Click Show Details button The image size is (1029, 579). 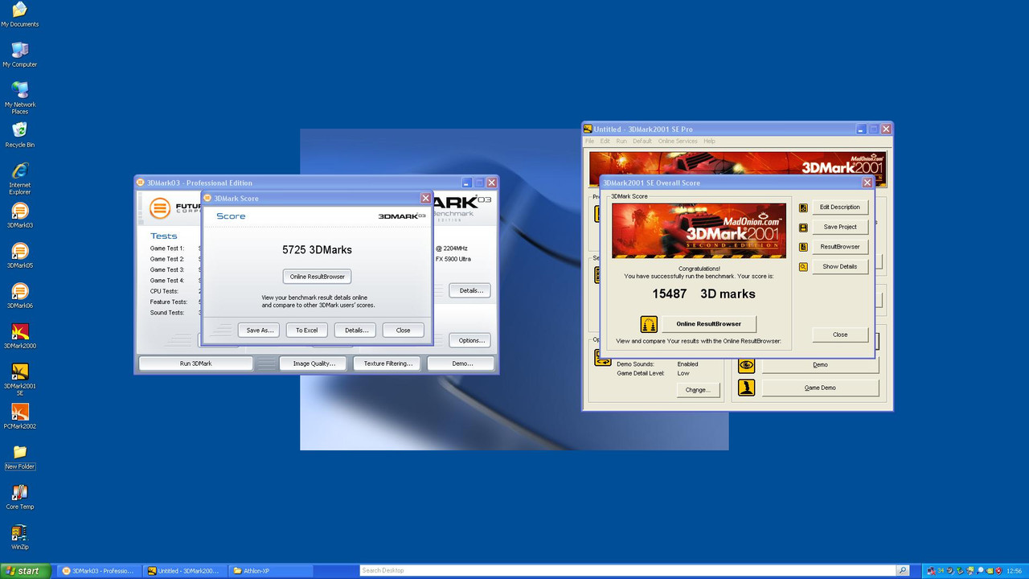840,267
